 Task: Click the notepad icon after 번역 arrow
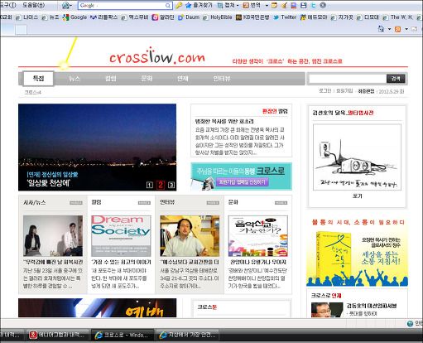[274, 5]
